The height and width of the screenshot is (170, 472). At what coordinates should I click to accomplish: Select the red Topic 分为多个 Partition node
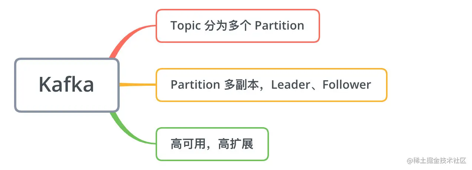(x=237, y=26)
